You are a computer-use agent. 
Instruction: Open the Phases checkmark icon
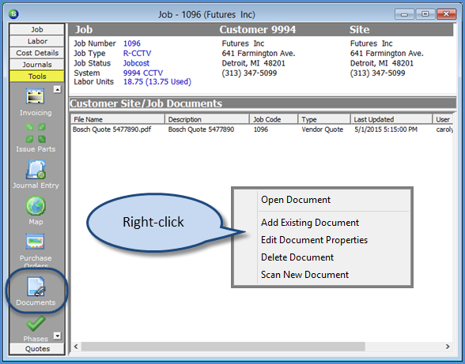point(36,323)
